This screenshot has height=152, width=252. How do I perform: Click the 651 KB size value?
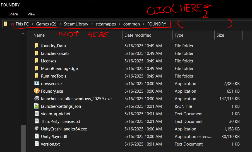233,91
